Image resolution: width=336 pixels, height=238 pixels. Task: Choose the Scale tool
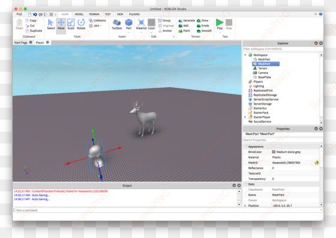(71, 24)
